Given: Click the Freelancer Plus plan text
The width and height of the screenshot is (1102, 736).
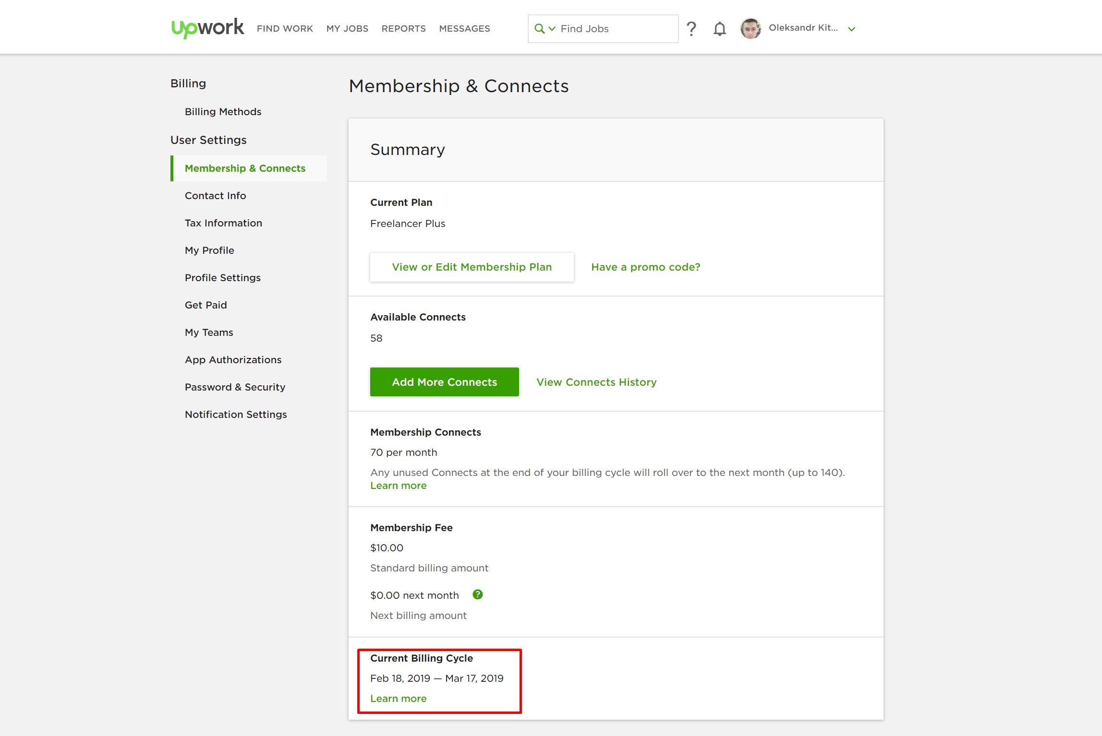Looking at the screenshot, I should click(407, 224).
